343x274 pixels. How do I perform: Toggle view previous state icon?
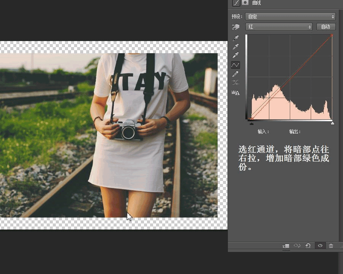[x=297, y=245]
